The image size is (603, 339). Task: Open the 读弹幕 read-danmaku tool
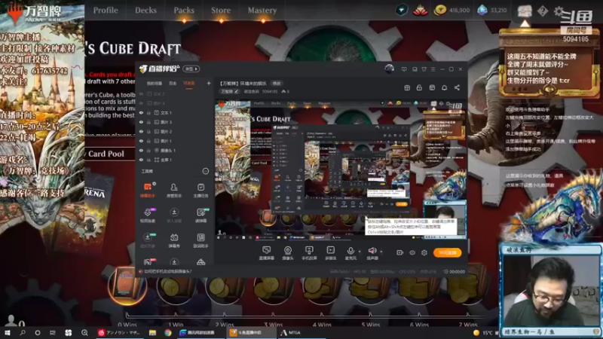pyautogui.click(x=200, y=215)
